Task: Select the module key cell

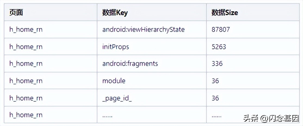Action: [114, 81]
